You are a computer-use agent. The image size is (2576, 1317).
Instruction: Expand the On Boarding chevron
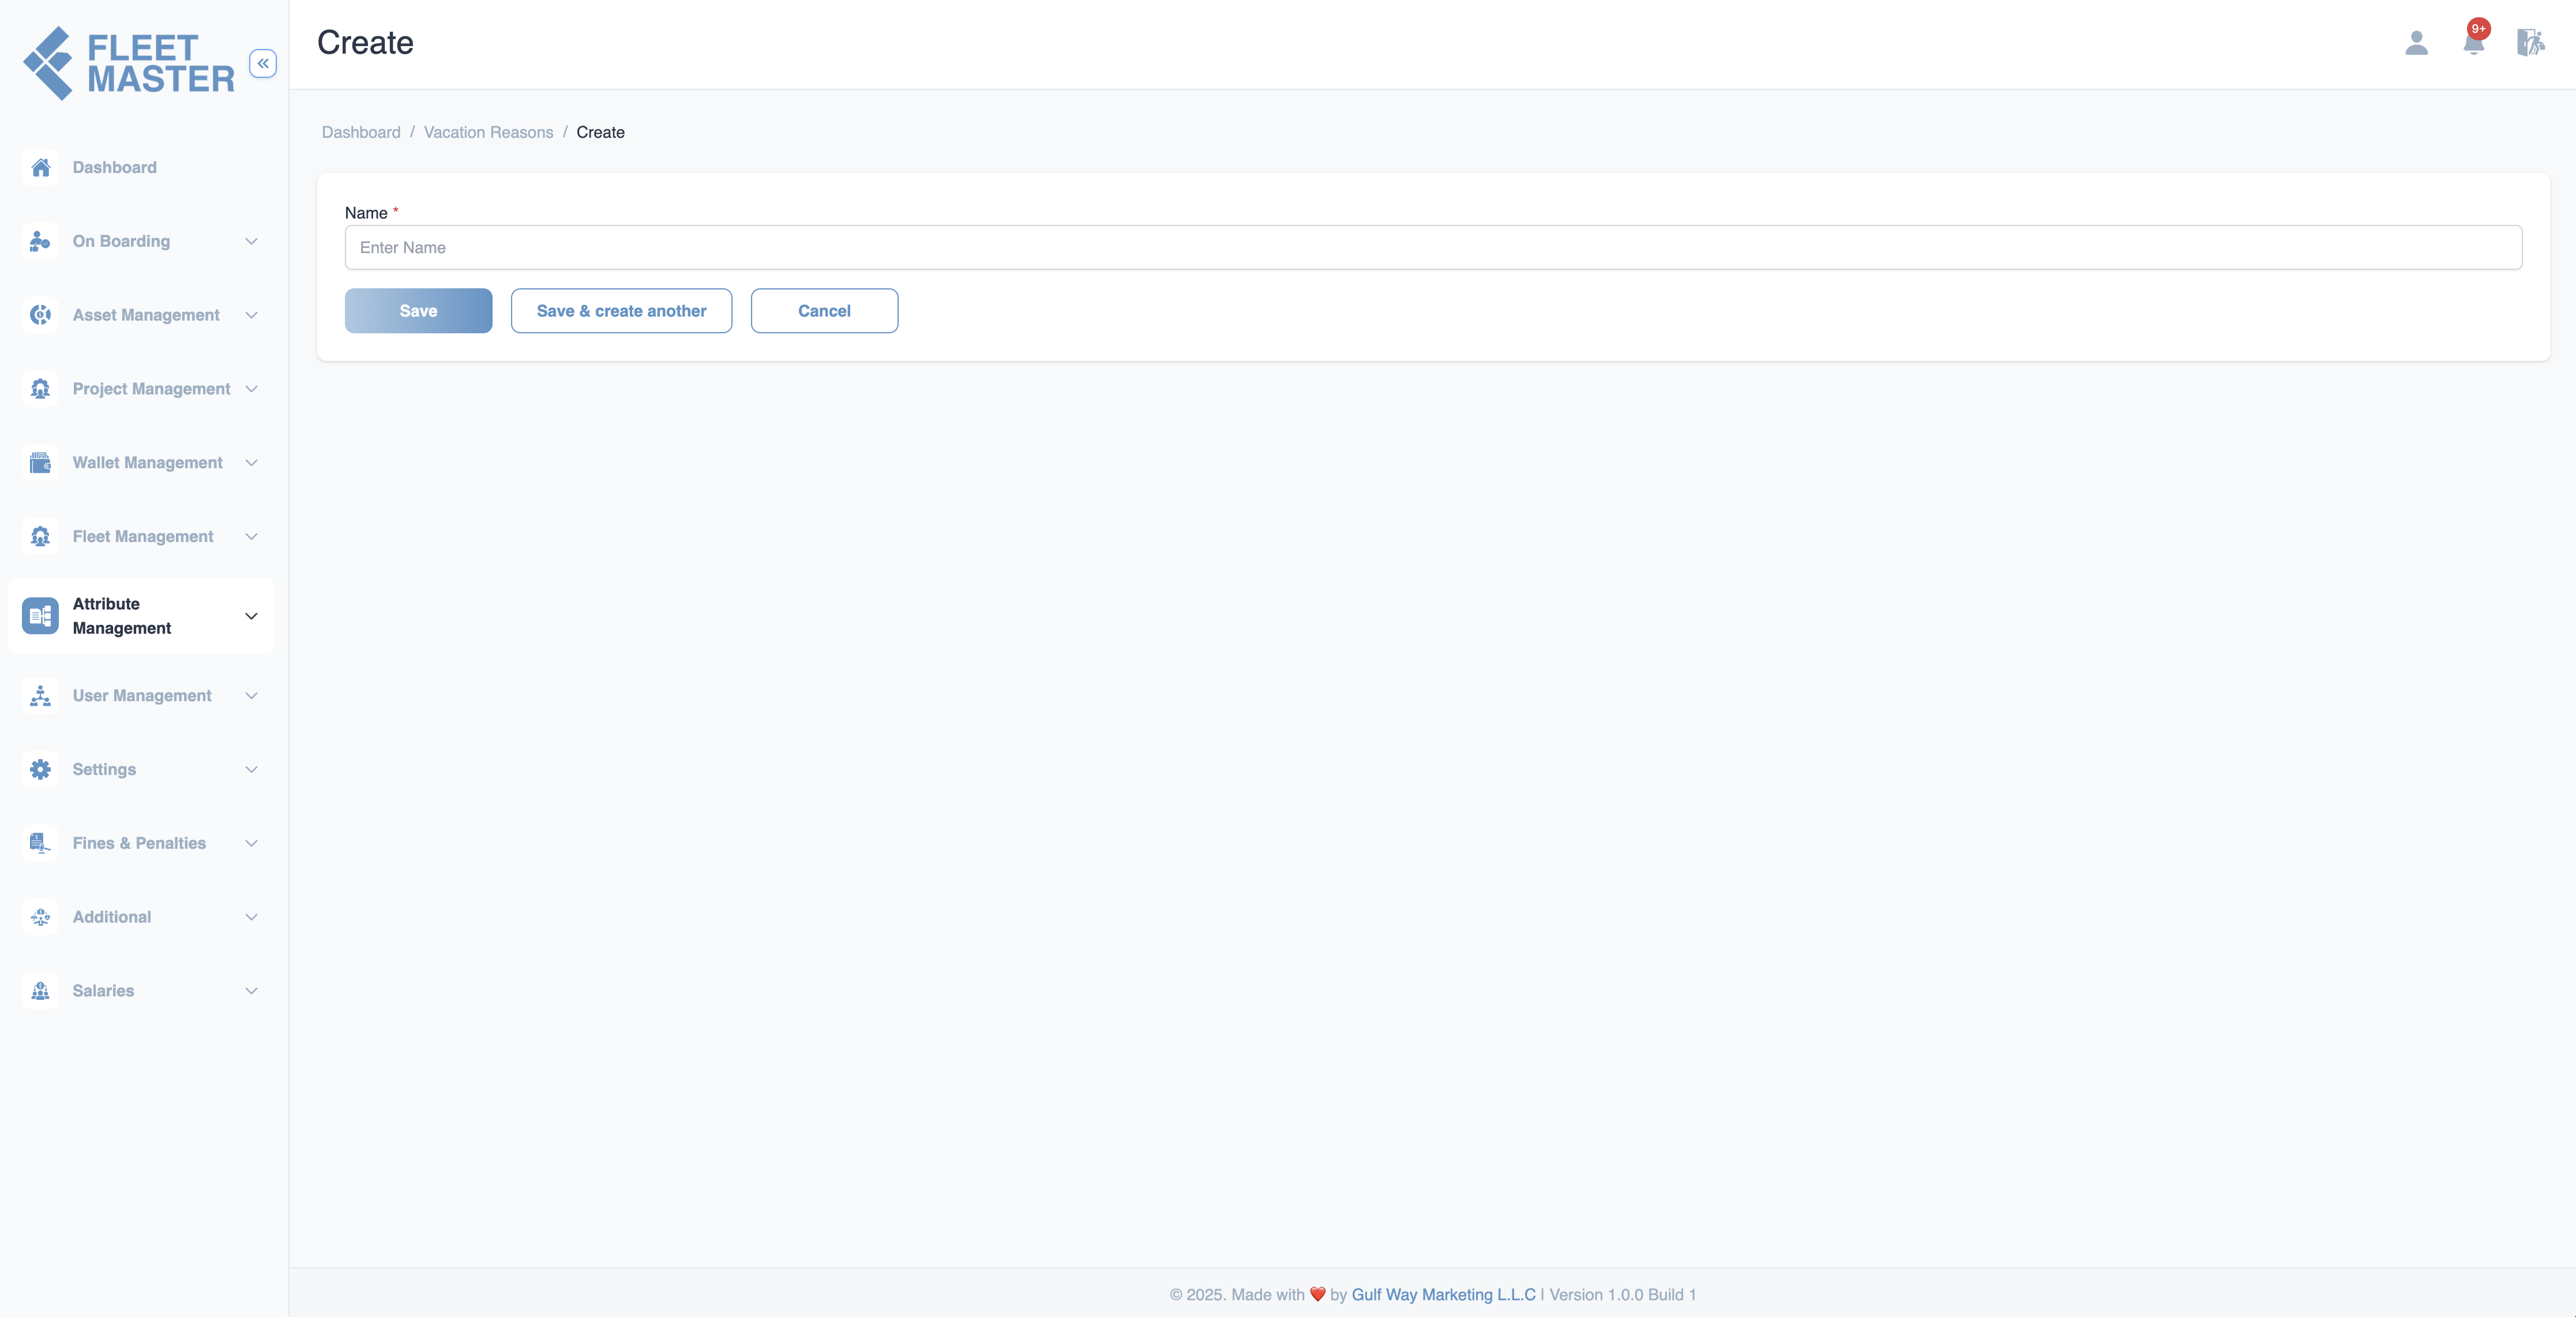point(251,241)
